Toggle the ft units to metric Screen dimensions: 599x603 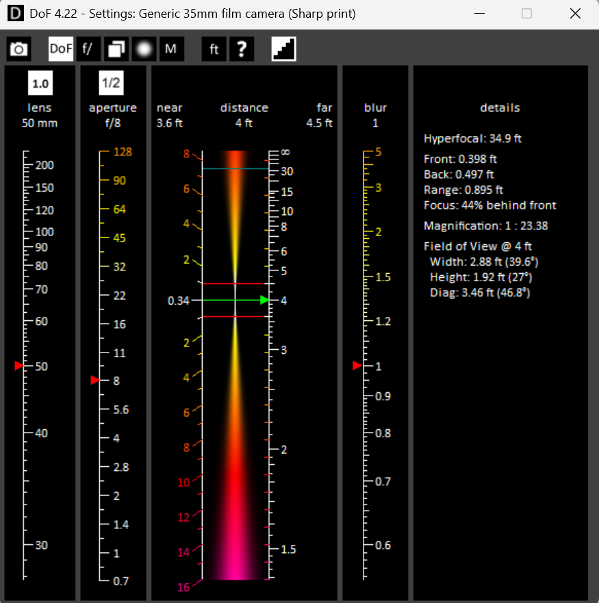tap(214, 49)
